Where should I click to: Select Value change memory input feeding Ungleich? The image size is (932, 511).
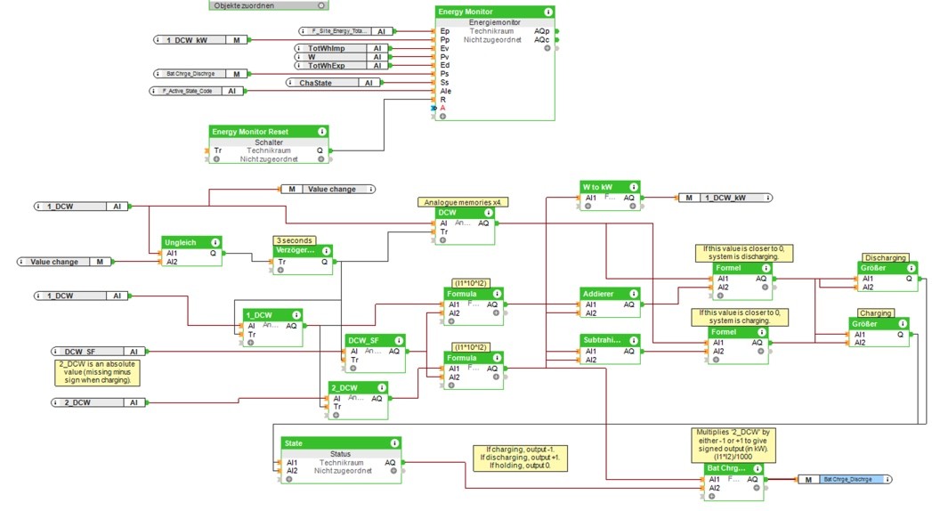click(64, 262)
